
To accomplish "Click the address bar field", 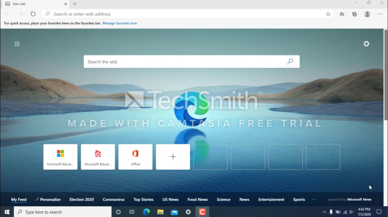I will point(187,14).
